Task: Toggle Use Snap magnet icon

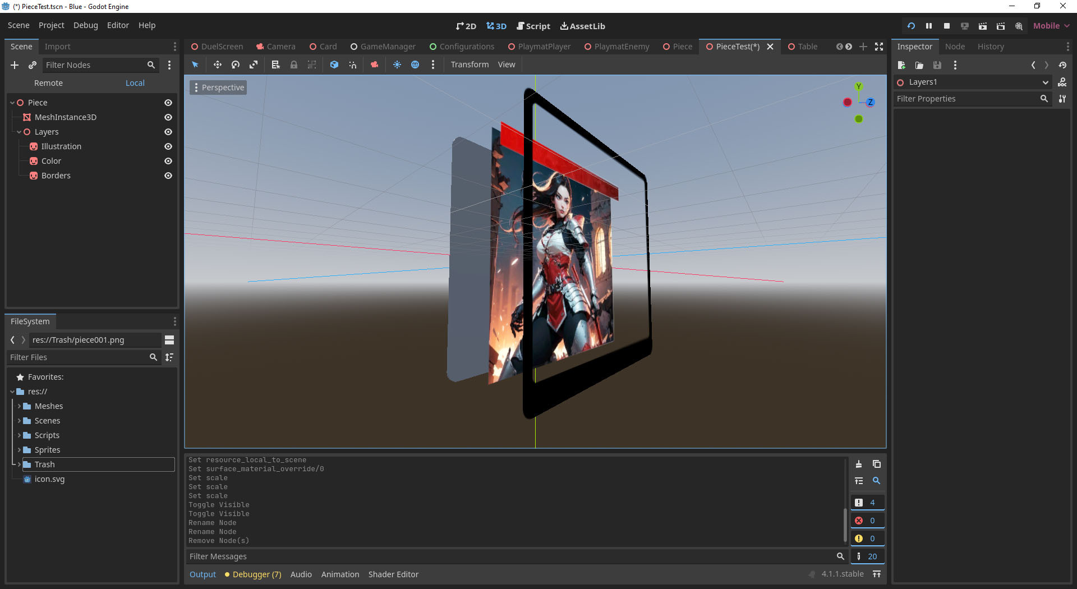Action: pyautogui.click(x=352, y=65)
